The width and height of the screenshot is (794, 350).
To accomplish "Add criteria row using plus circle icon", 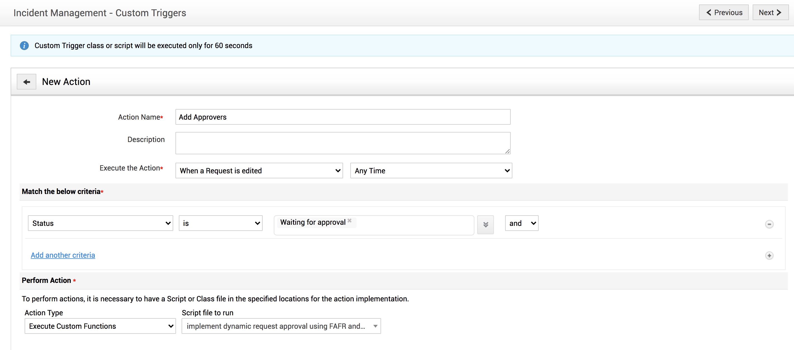I will 769,255.
